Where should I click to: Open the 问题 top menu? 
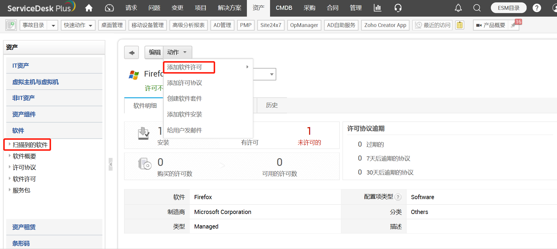click(x=154, y=8)
